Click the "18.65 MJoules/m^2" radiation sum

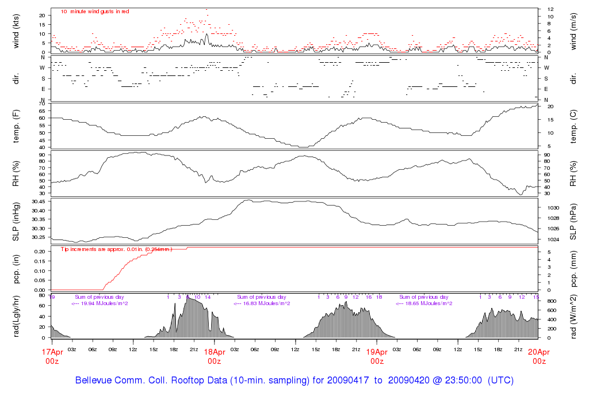point(429,303)
